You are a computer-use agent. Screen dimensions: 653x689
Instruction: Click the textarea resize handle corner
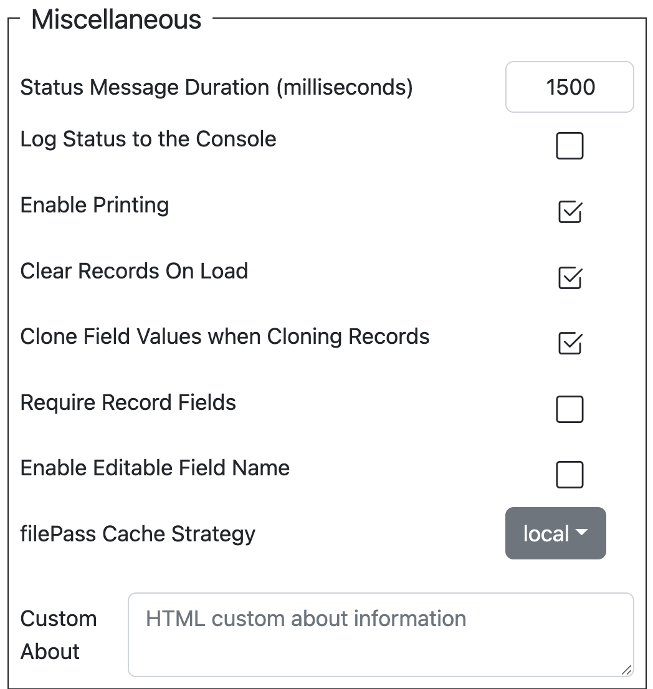point(627,670)
